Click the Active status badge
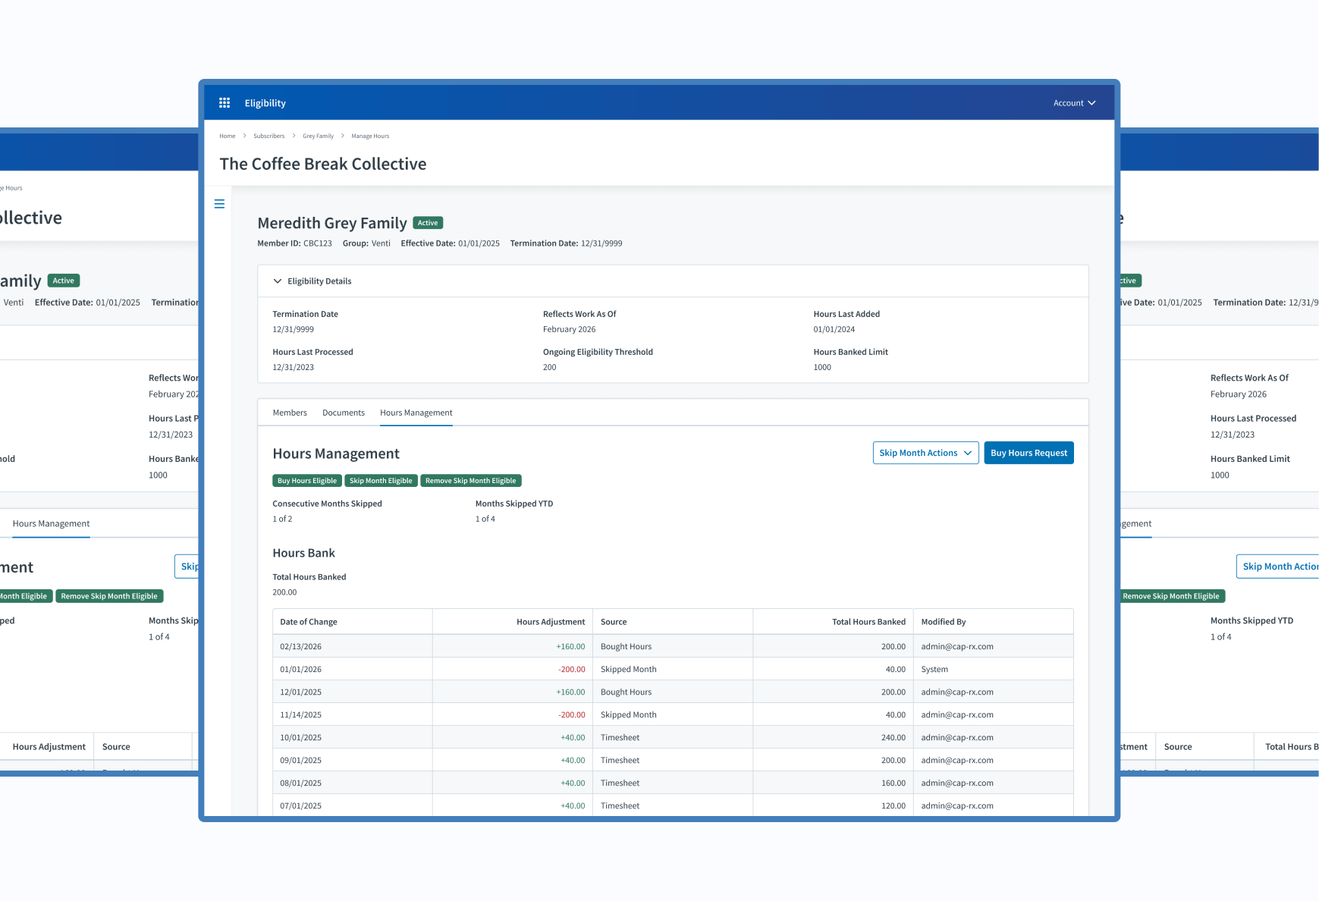 [428, 223]
